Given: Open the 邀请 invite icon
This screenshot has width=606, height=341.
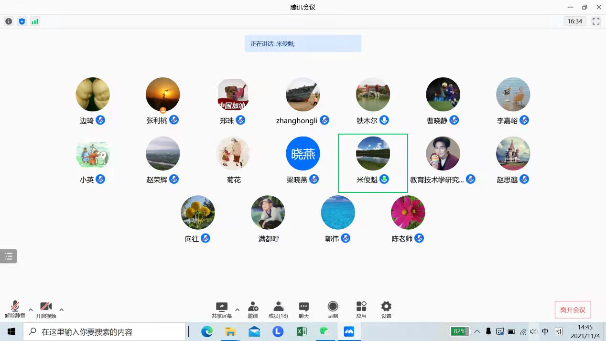Looking at the screenshot, I should [253, 309].
